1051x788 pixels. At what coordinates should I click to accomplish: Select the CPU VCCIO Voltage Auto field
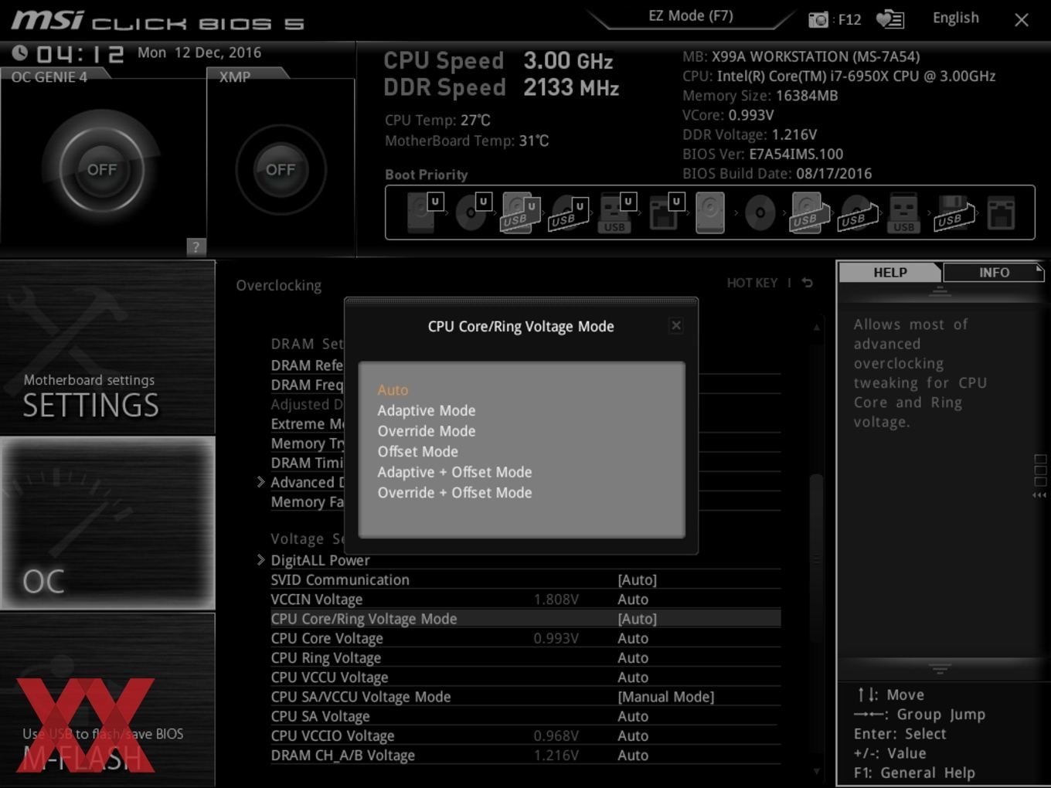click(633, 735)
